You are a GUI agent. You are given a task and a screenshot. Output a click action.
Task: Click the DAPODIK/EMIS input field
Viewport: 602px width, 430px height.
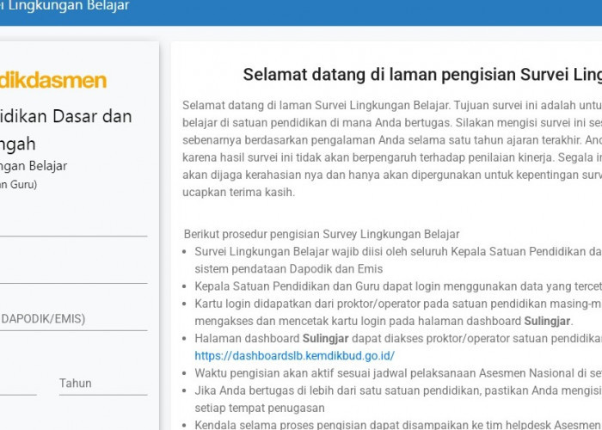(74, 319)
